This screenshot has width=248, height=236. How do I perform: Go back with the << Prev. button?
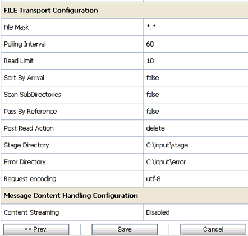36,229
